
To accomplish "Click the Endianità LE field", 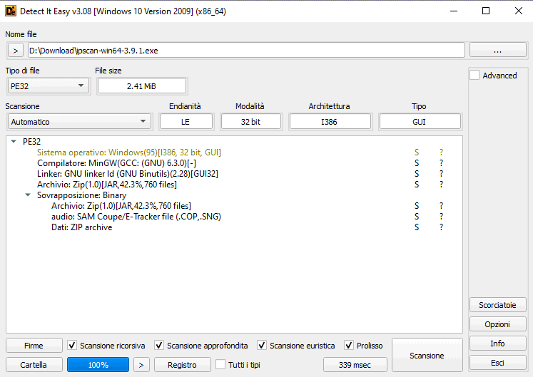I will [x=186, y=122].
